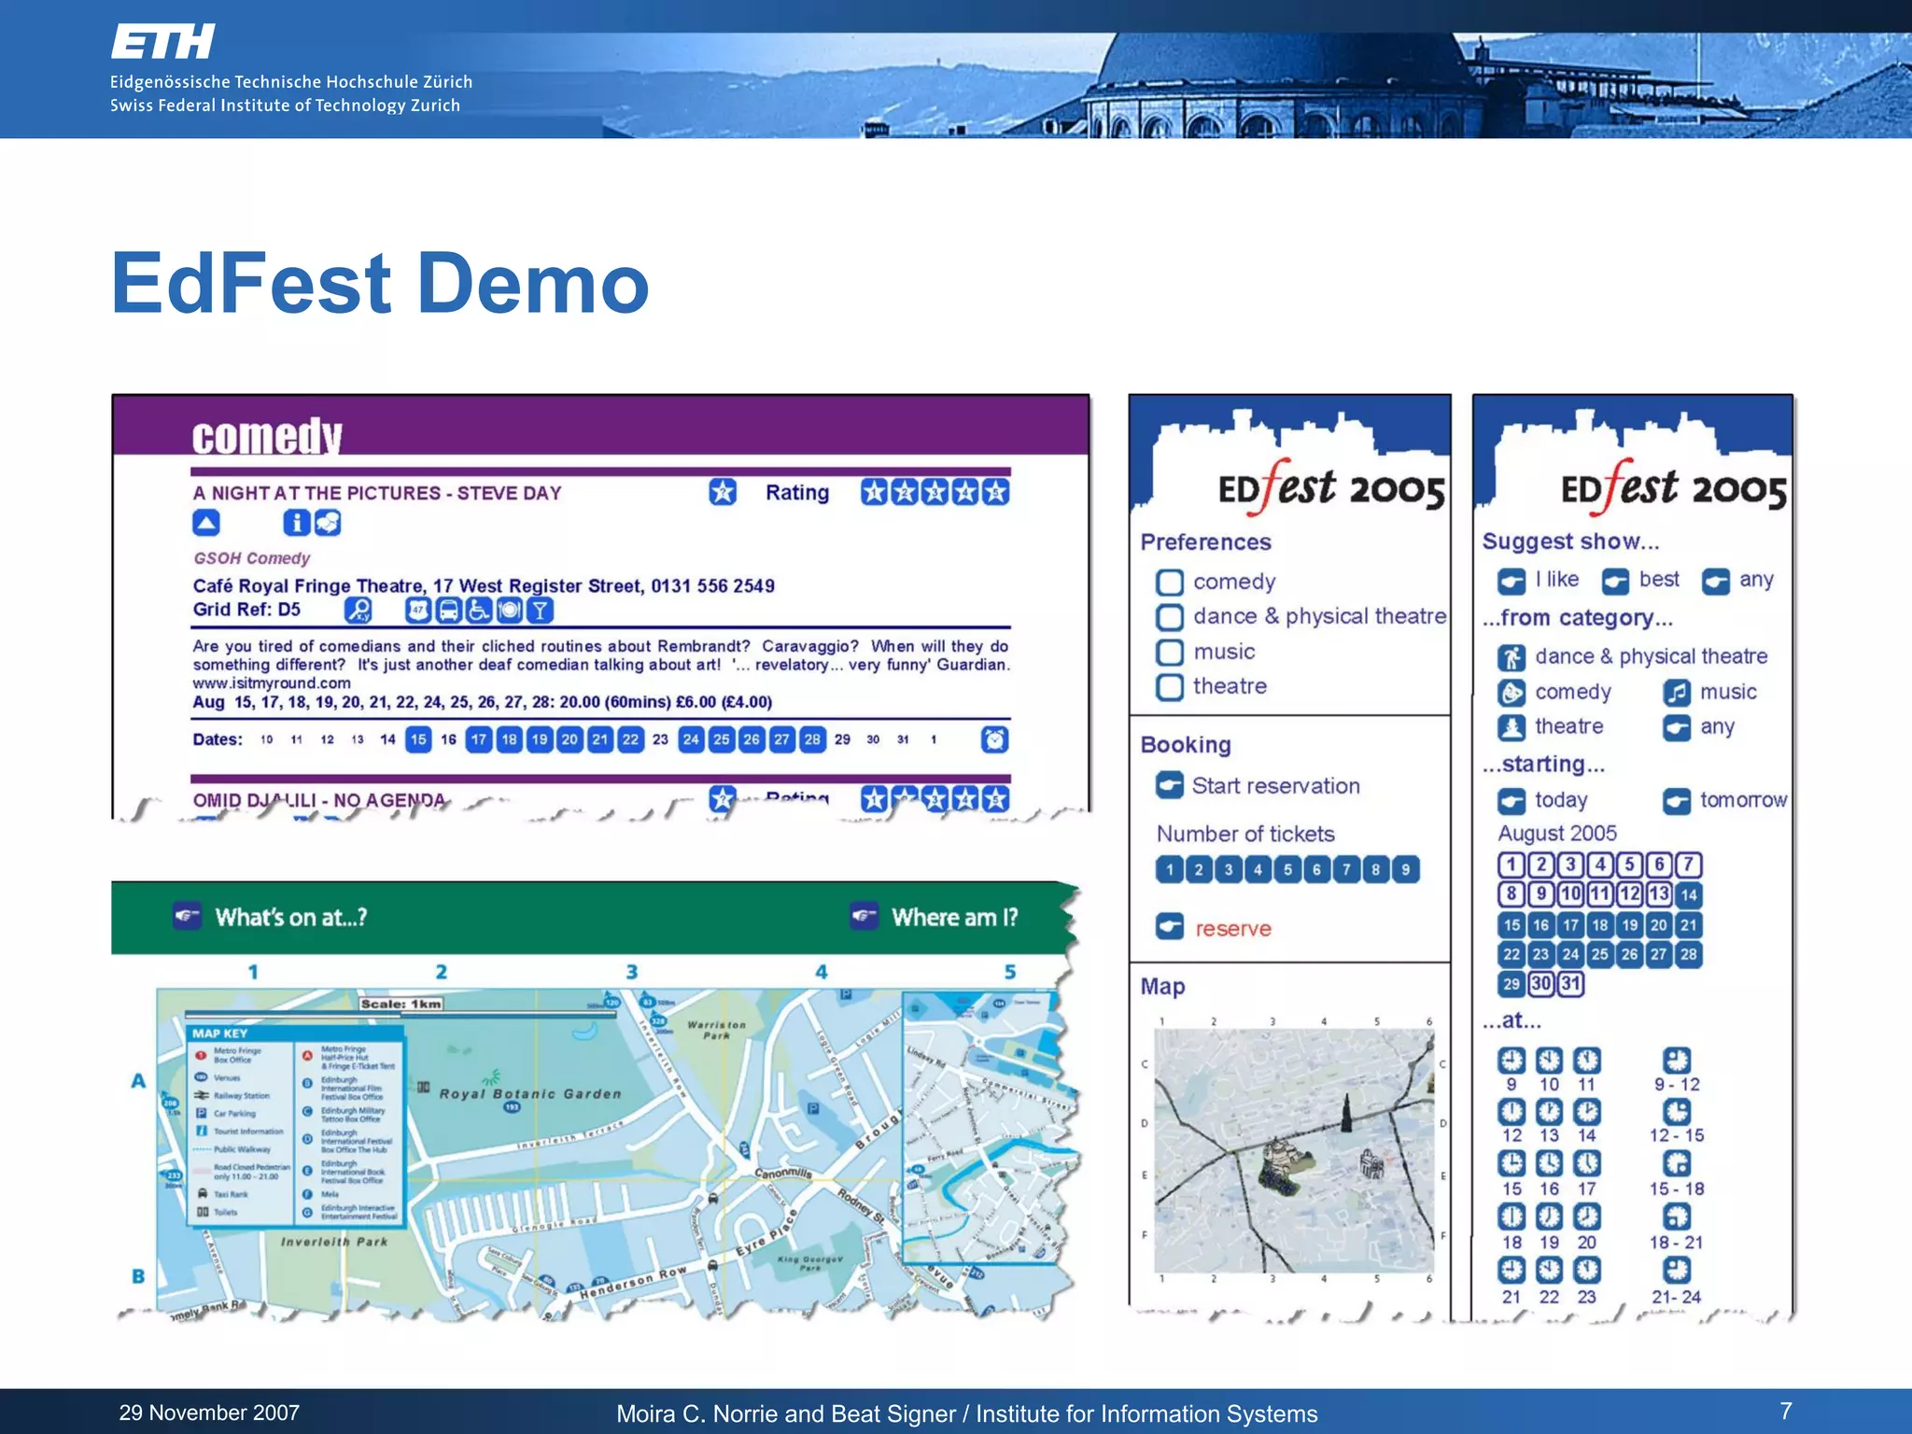
Task: Check the comedy preference checkbox
Action: (x=1169, y=583)
